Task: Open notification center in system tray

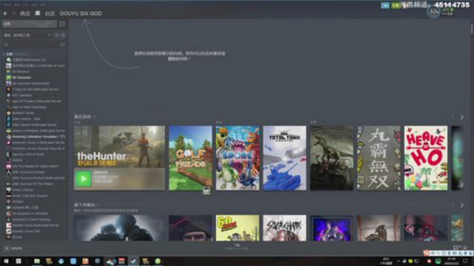Action: click(x=466, y=261)
